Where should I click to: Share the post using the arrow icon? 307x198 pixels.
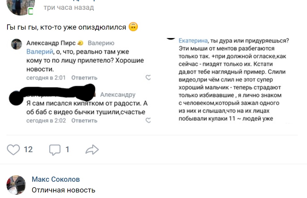coord(92,150)
